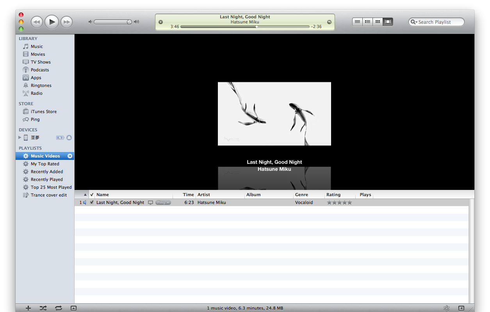Sort by the Genre column
This screenshot has height=312, width=490.
pyautogui.click(x=309, y=195)
